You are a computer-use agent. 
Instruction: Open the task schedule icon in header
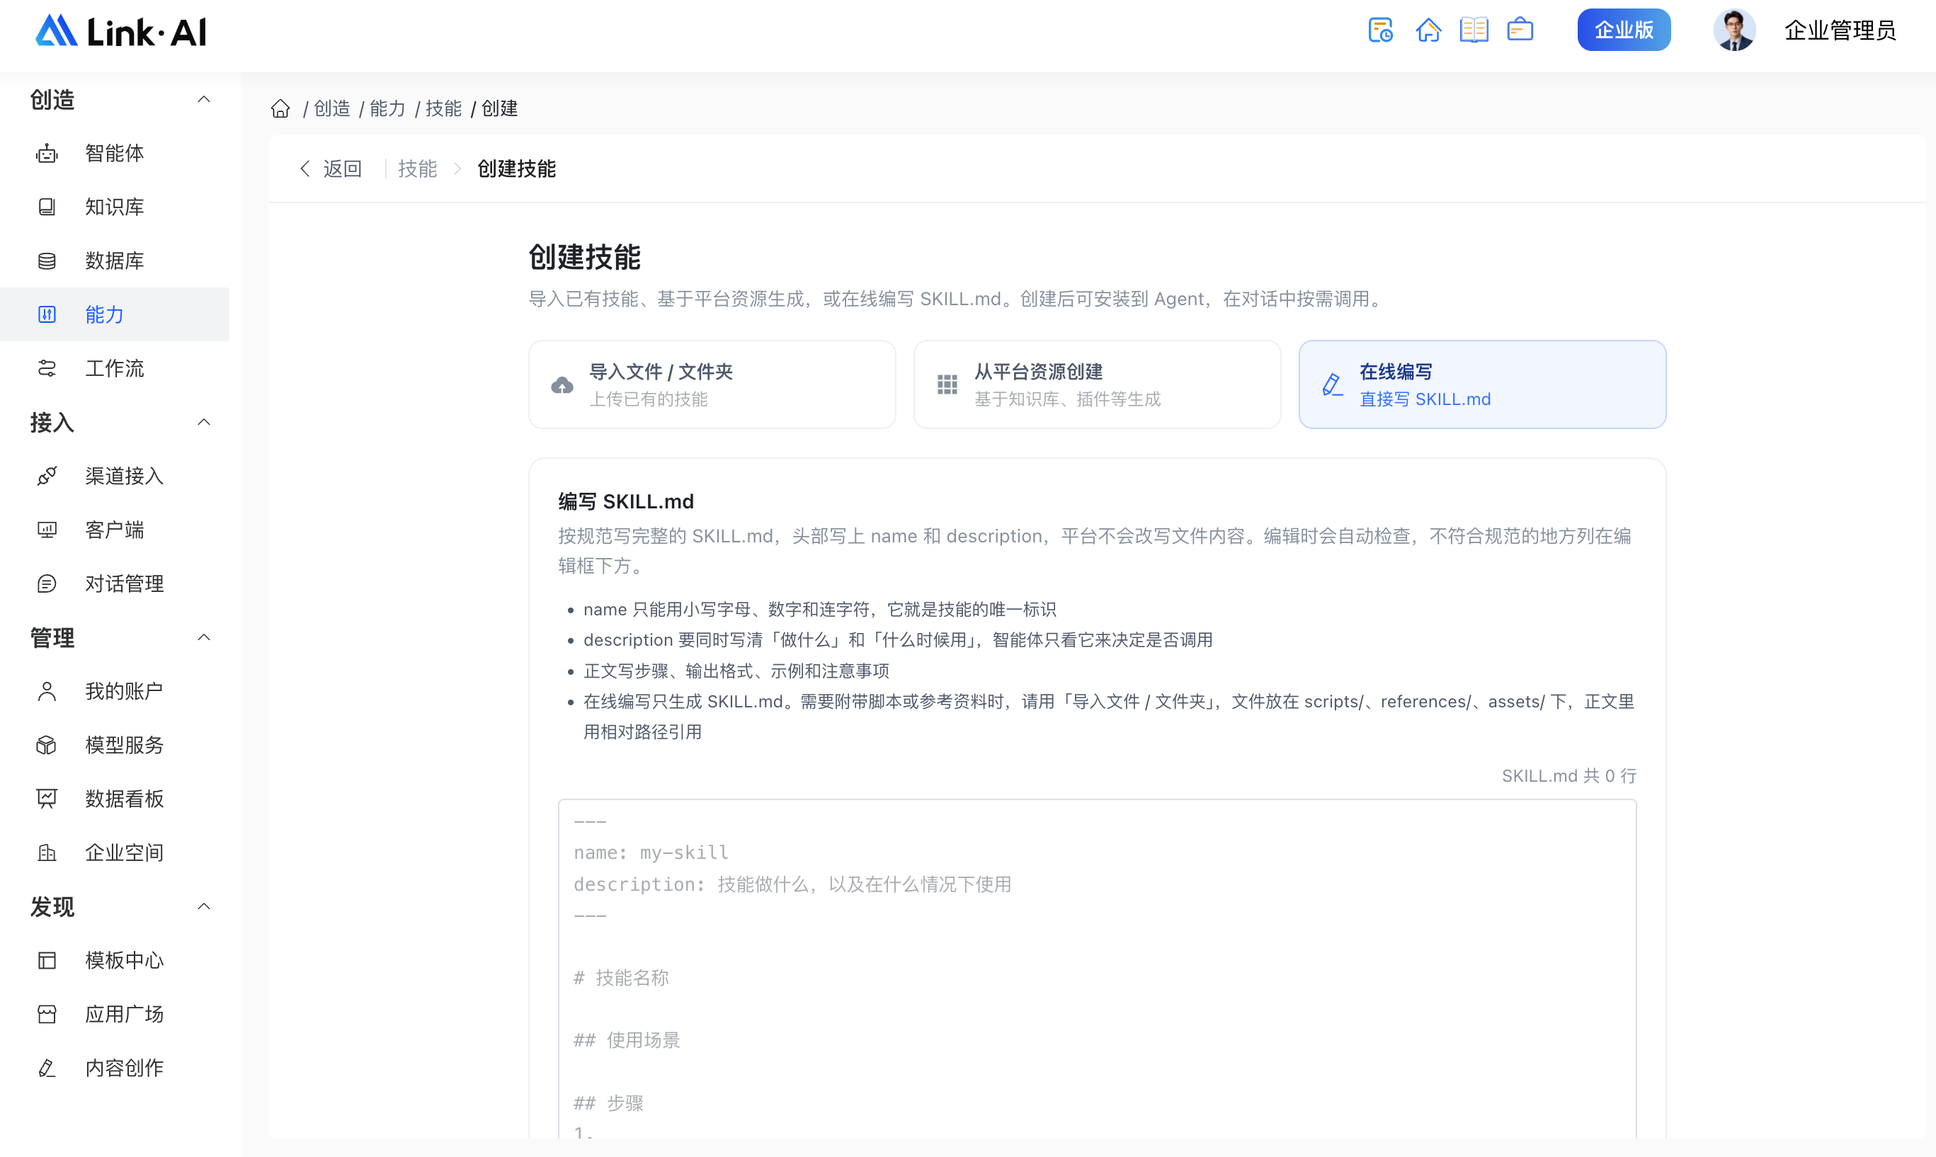[1380, 30]
